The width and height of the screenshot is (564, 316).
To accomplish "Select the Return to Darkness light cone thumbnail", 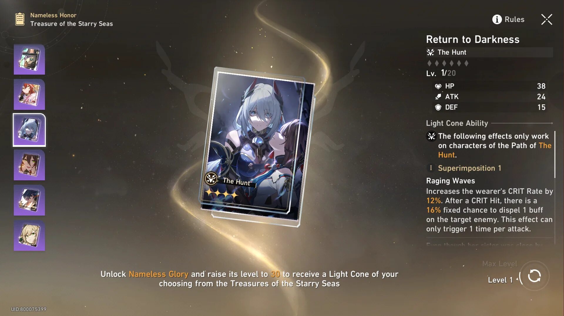I will (29, 130).
